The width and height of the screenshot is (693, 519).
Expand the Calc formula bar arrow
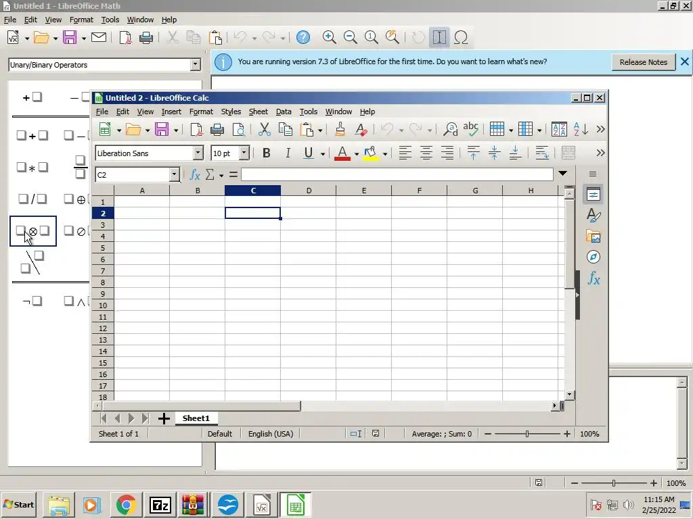tap(562, 174)
